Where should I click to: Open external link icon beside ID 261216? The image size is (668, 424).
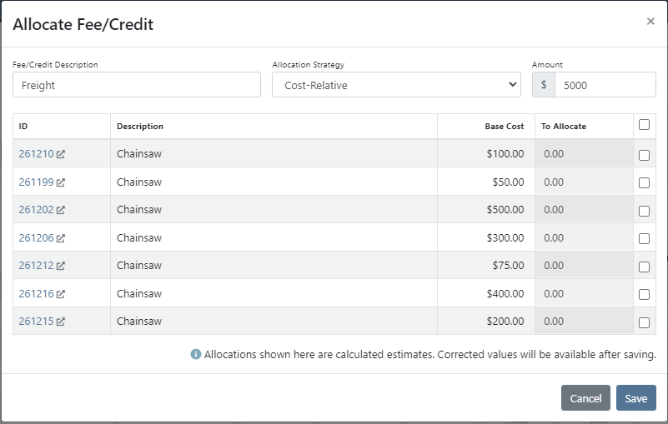[x=61, y=294]
